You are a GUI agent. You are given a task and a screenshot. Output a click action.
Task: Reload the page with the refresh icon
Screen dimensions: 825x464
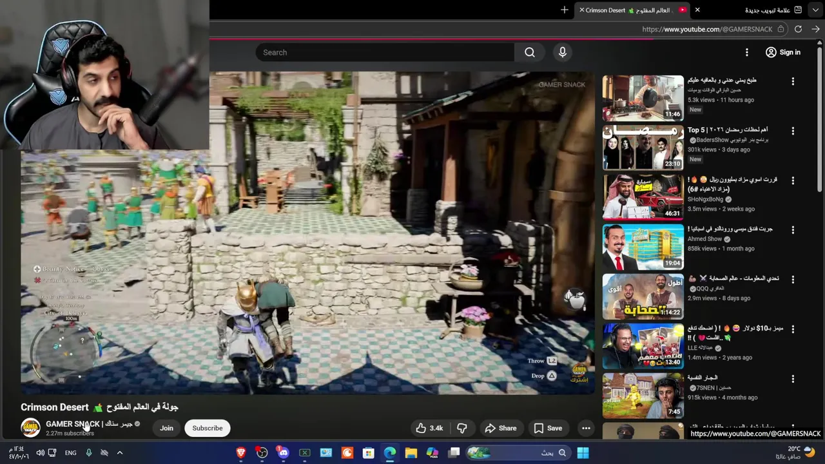click(798, 29)
